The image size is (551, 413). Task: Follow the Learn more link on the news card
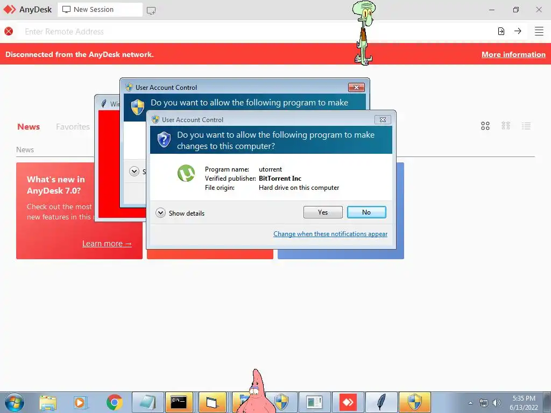[107, 244]
